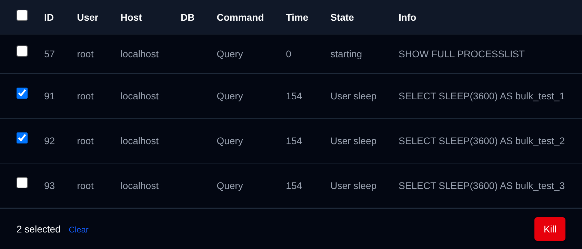The height and width of the screenshot is (249, 582).
Task: Click 'User sleep' state in row 93
Action: pyautogui.click(x=353, y=186)
